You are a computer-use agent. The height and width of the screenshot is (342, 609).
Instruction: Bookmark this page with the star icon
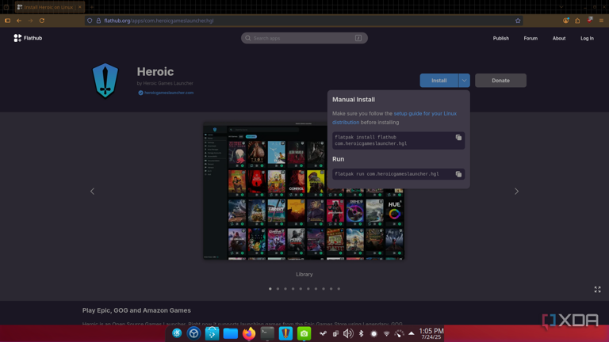(x=518, y=21)
